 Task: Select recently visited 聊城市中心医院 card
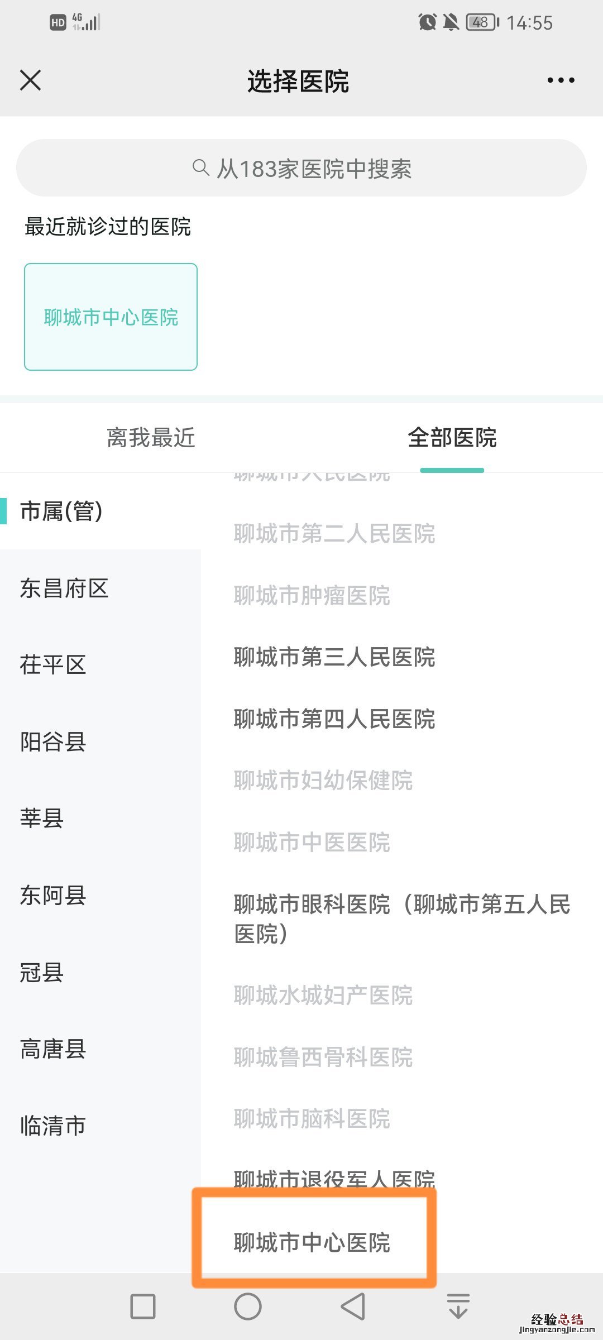(111, 317)
